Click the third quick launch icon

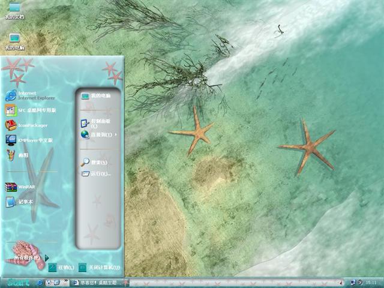pyautogui.click(x=56, y=283)
